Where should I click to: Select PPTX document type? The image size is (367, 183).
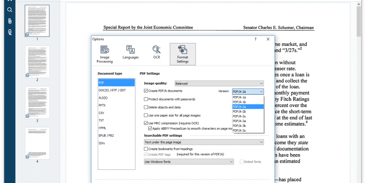point(116,105)
